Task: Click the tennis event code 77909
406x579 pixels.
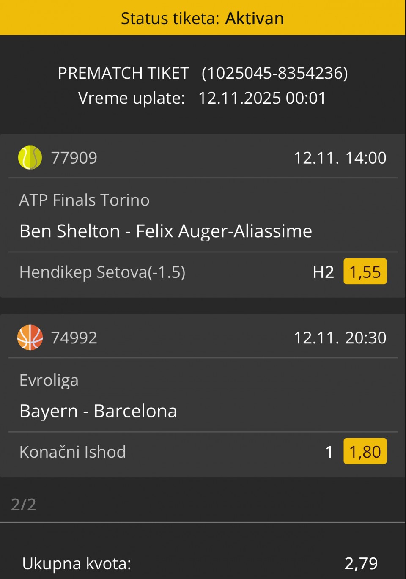Action: click(74, 158)
